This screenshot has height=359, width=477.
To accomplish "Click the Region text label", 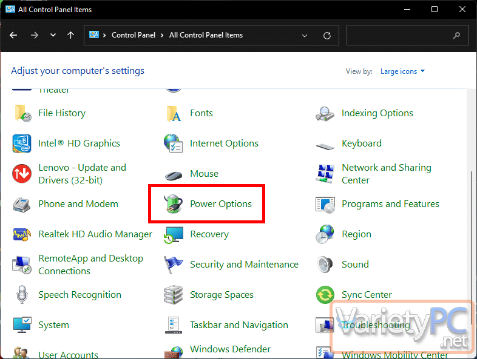I will tap(356, 234).
